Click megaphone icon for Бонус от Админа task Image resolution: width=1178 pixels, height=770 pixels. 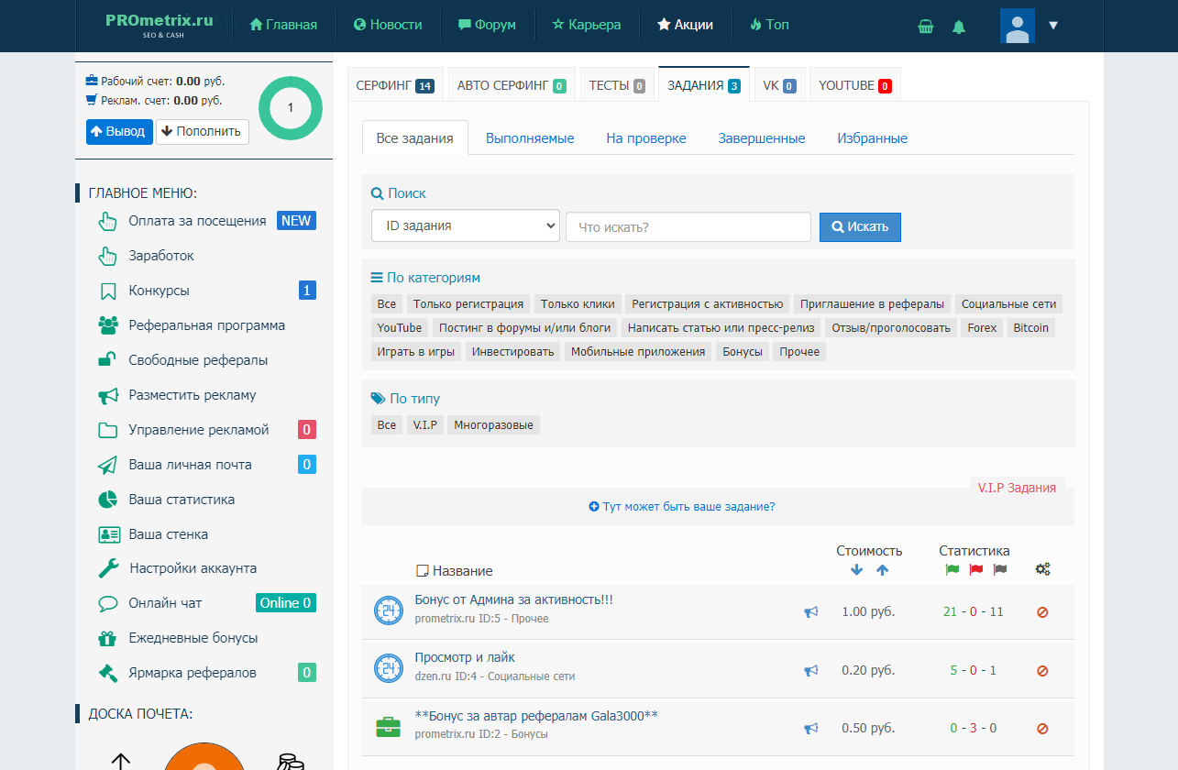(x=810, y=611)
